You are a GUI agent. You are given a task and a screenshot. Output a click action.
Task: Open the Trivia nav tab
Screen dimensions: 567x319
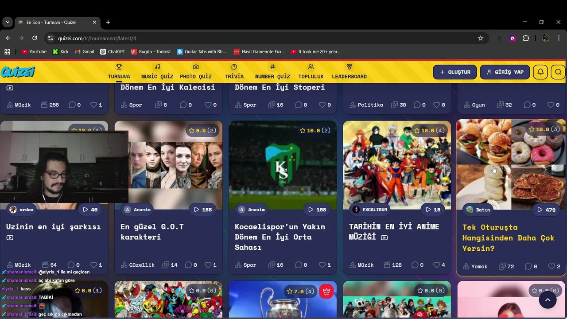point(234,72)
